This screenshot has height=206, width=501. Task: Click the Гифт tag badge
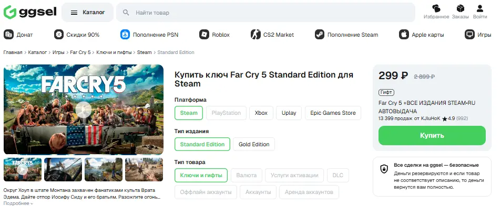point(386,93)
